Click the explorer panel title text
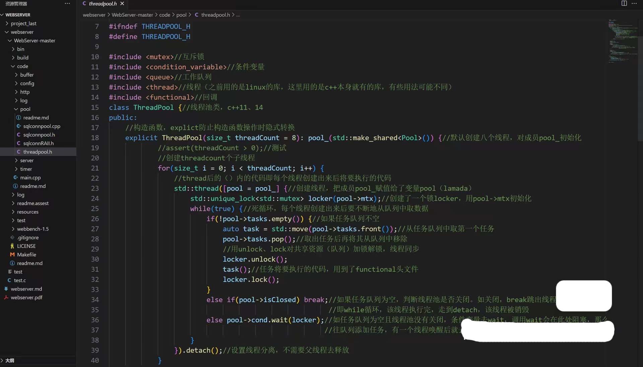The width and height of the screenshot is (643, 367). coord(16,4)
